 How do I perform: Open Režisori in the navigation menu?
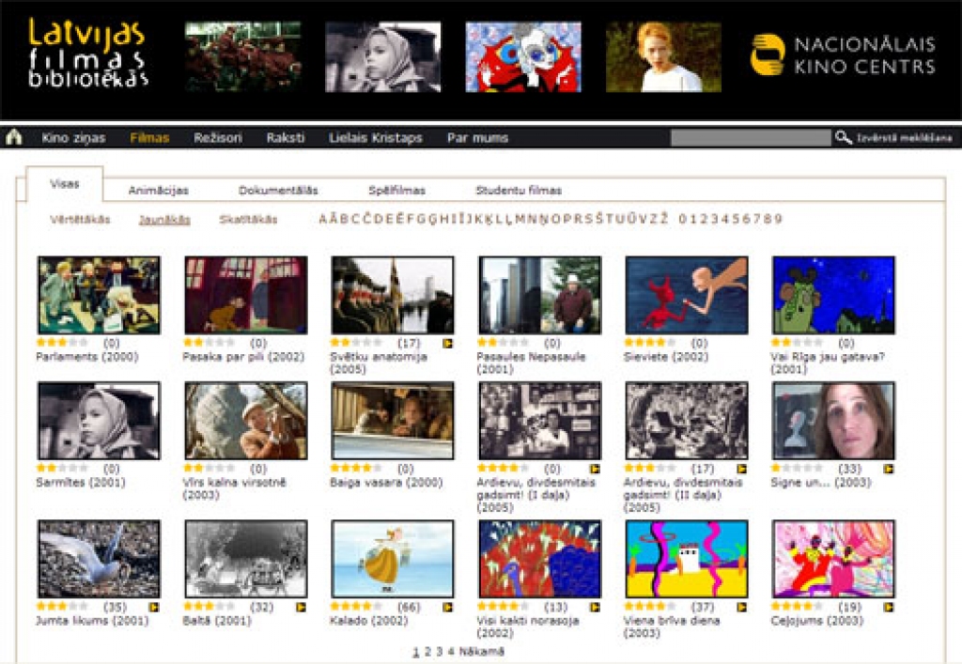pyautogui.click(x=217, y=138)
